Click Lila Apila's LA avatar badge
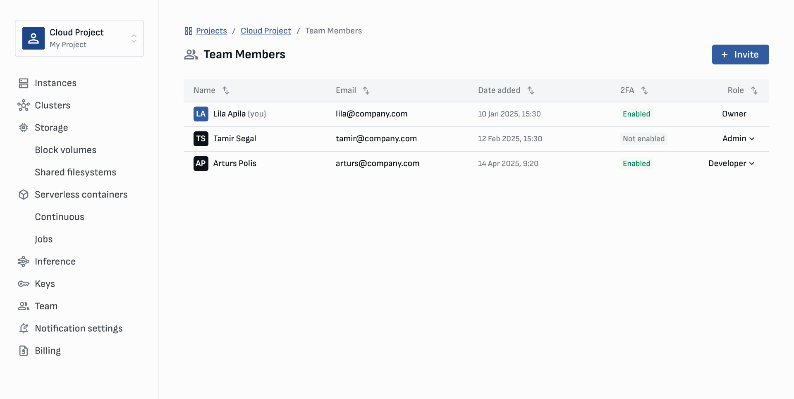794x399 pixels. point(201,114)
